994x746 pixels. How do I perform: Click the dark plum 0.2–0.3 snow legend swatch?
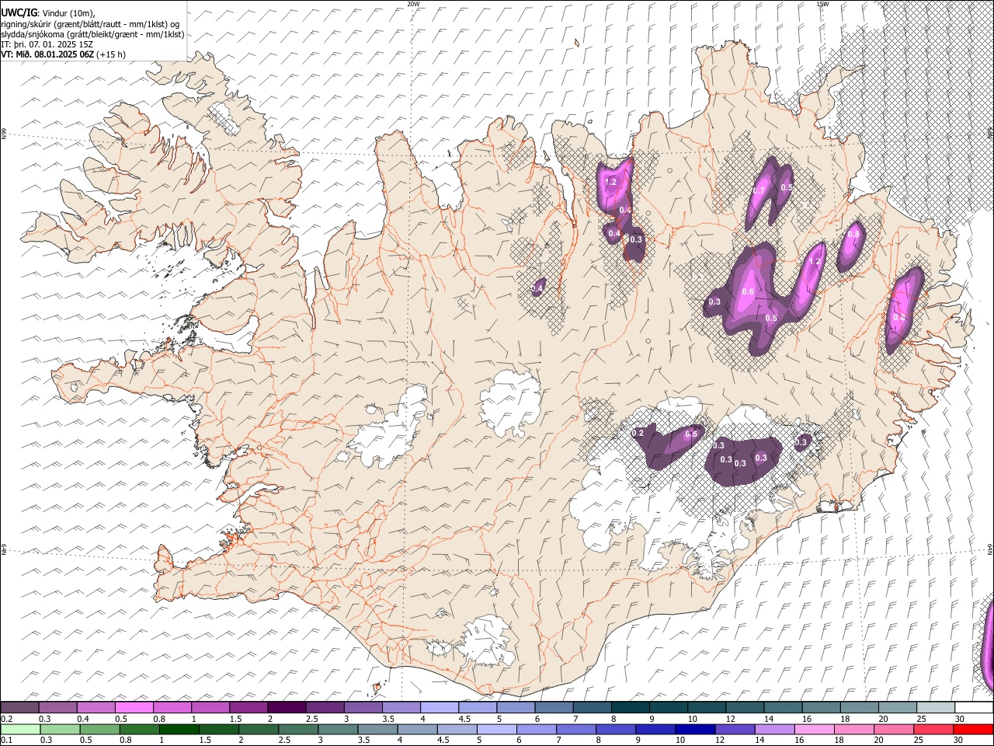[x=19, y=708]
